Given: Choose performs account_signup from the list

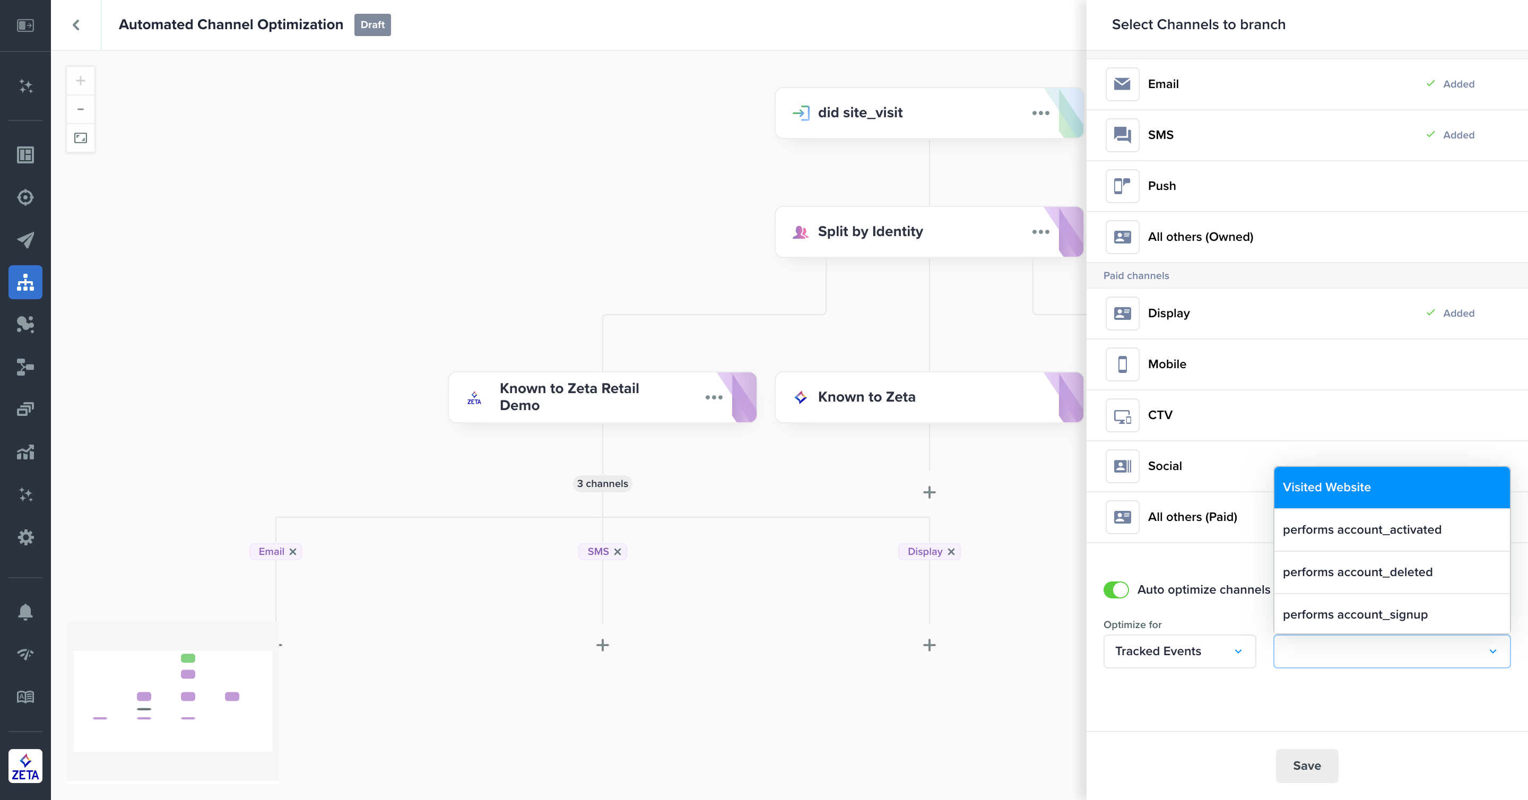Looking at the screenshot, I should 1391,614.
